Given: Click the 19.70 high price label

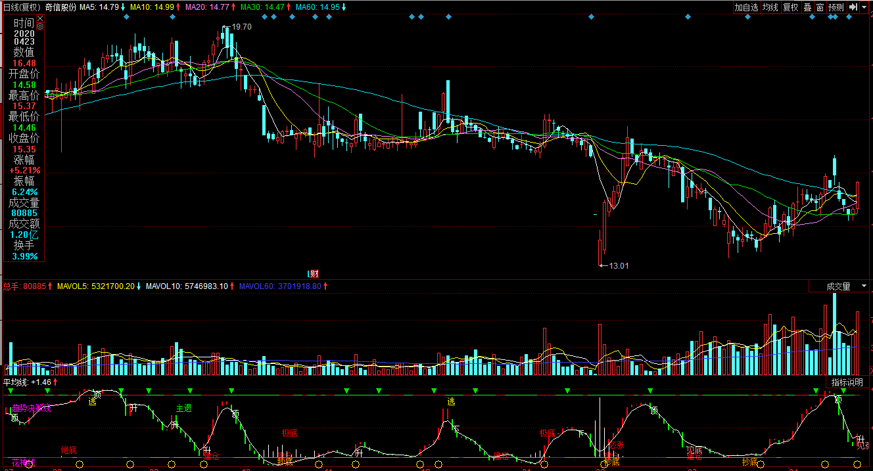Looking at the screenshot, I should (242, 27).
